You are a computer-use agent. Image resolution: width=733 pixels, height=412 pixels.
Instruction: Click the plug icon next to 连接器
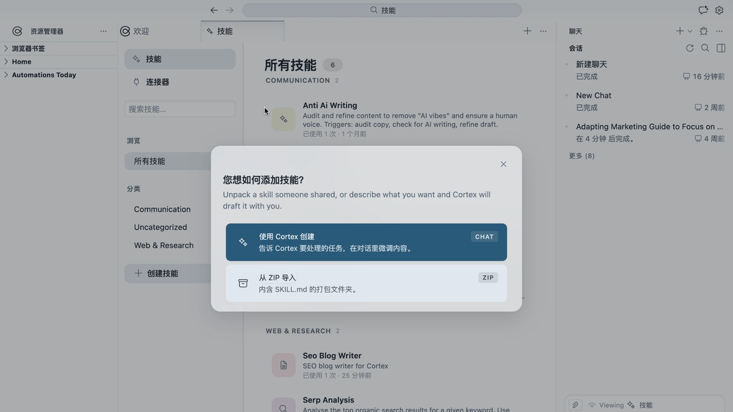coord(136,82)
